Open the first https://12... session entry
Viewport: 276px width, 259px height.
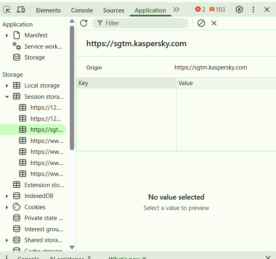tap(40, 108)
